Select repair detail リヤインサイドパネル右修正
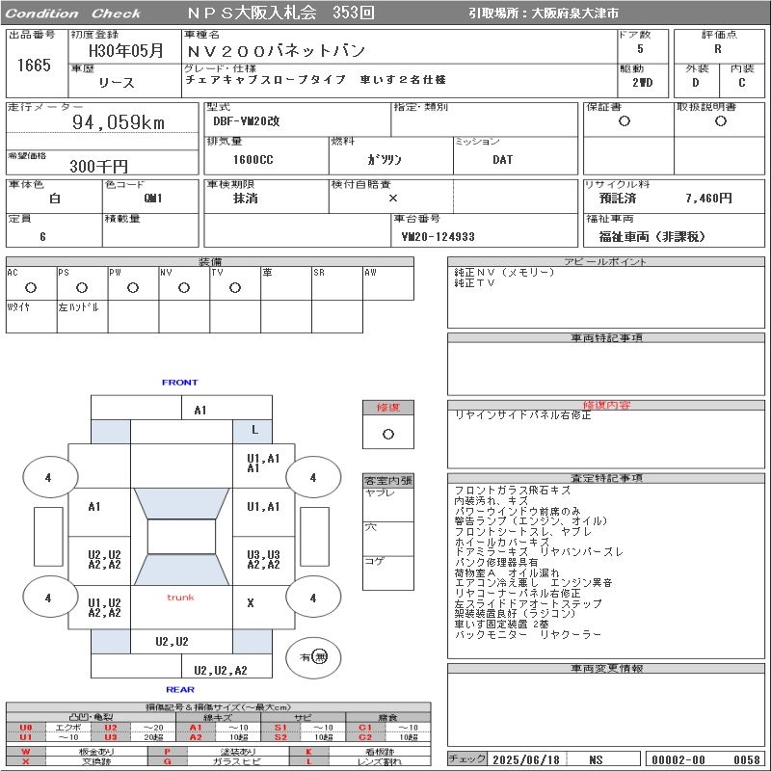Image resolution: width=771 pixels, height=771 pixels. coord(522,415)
